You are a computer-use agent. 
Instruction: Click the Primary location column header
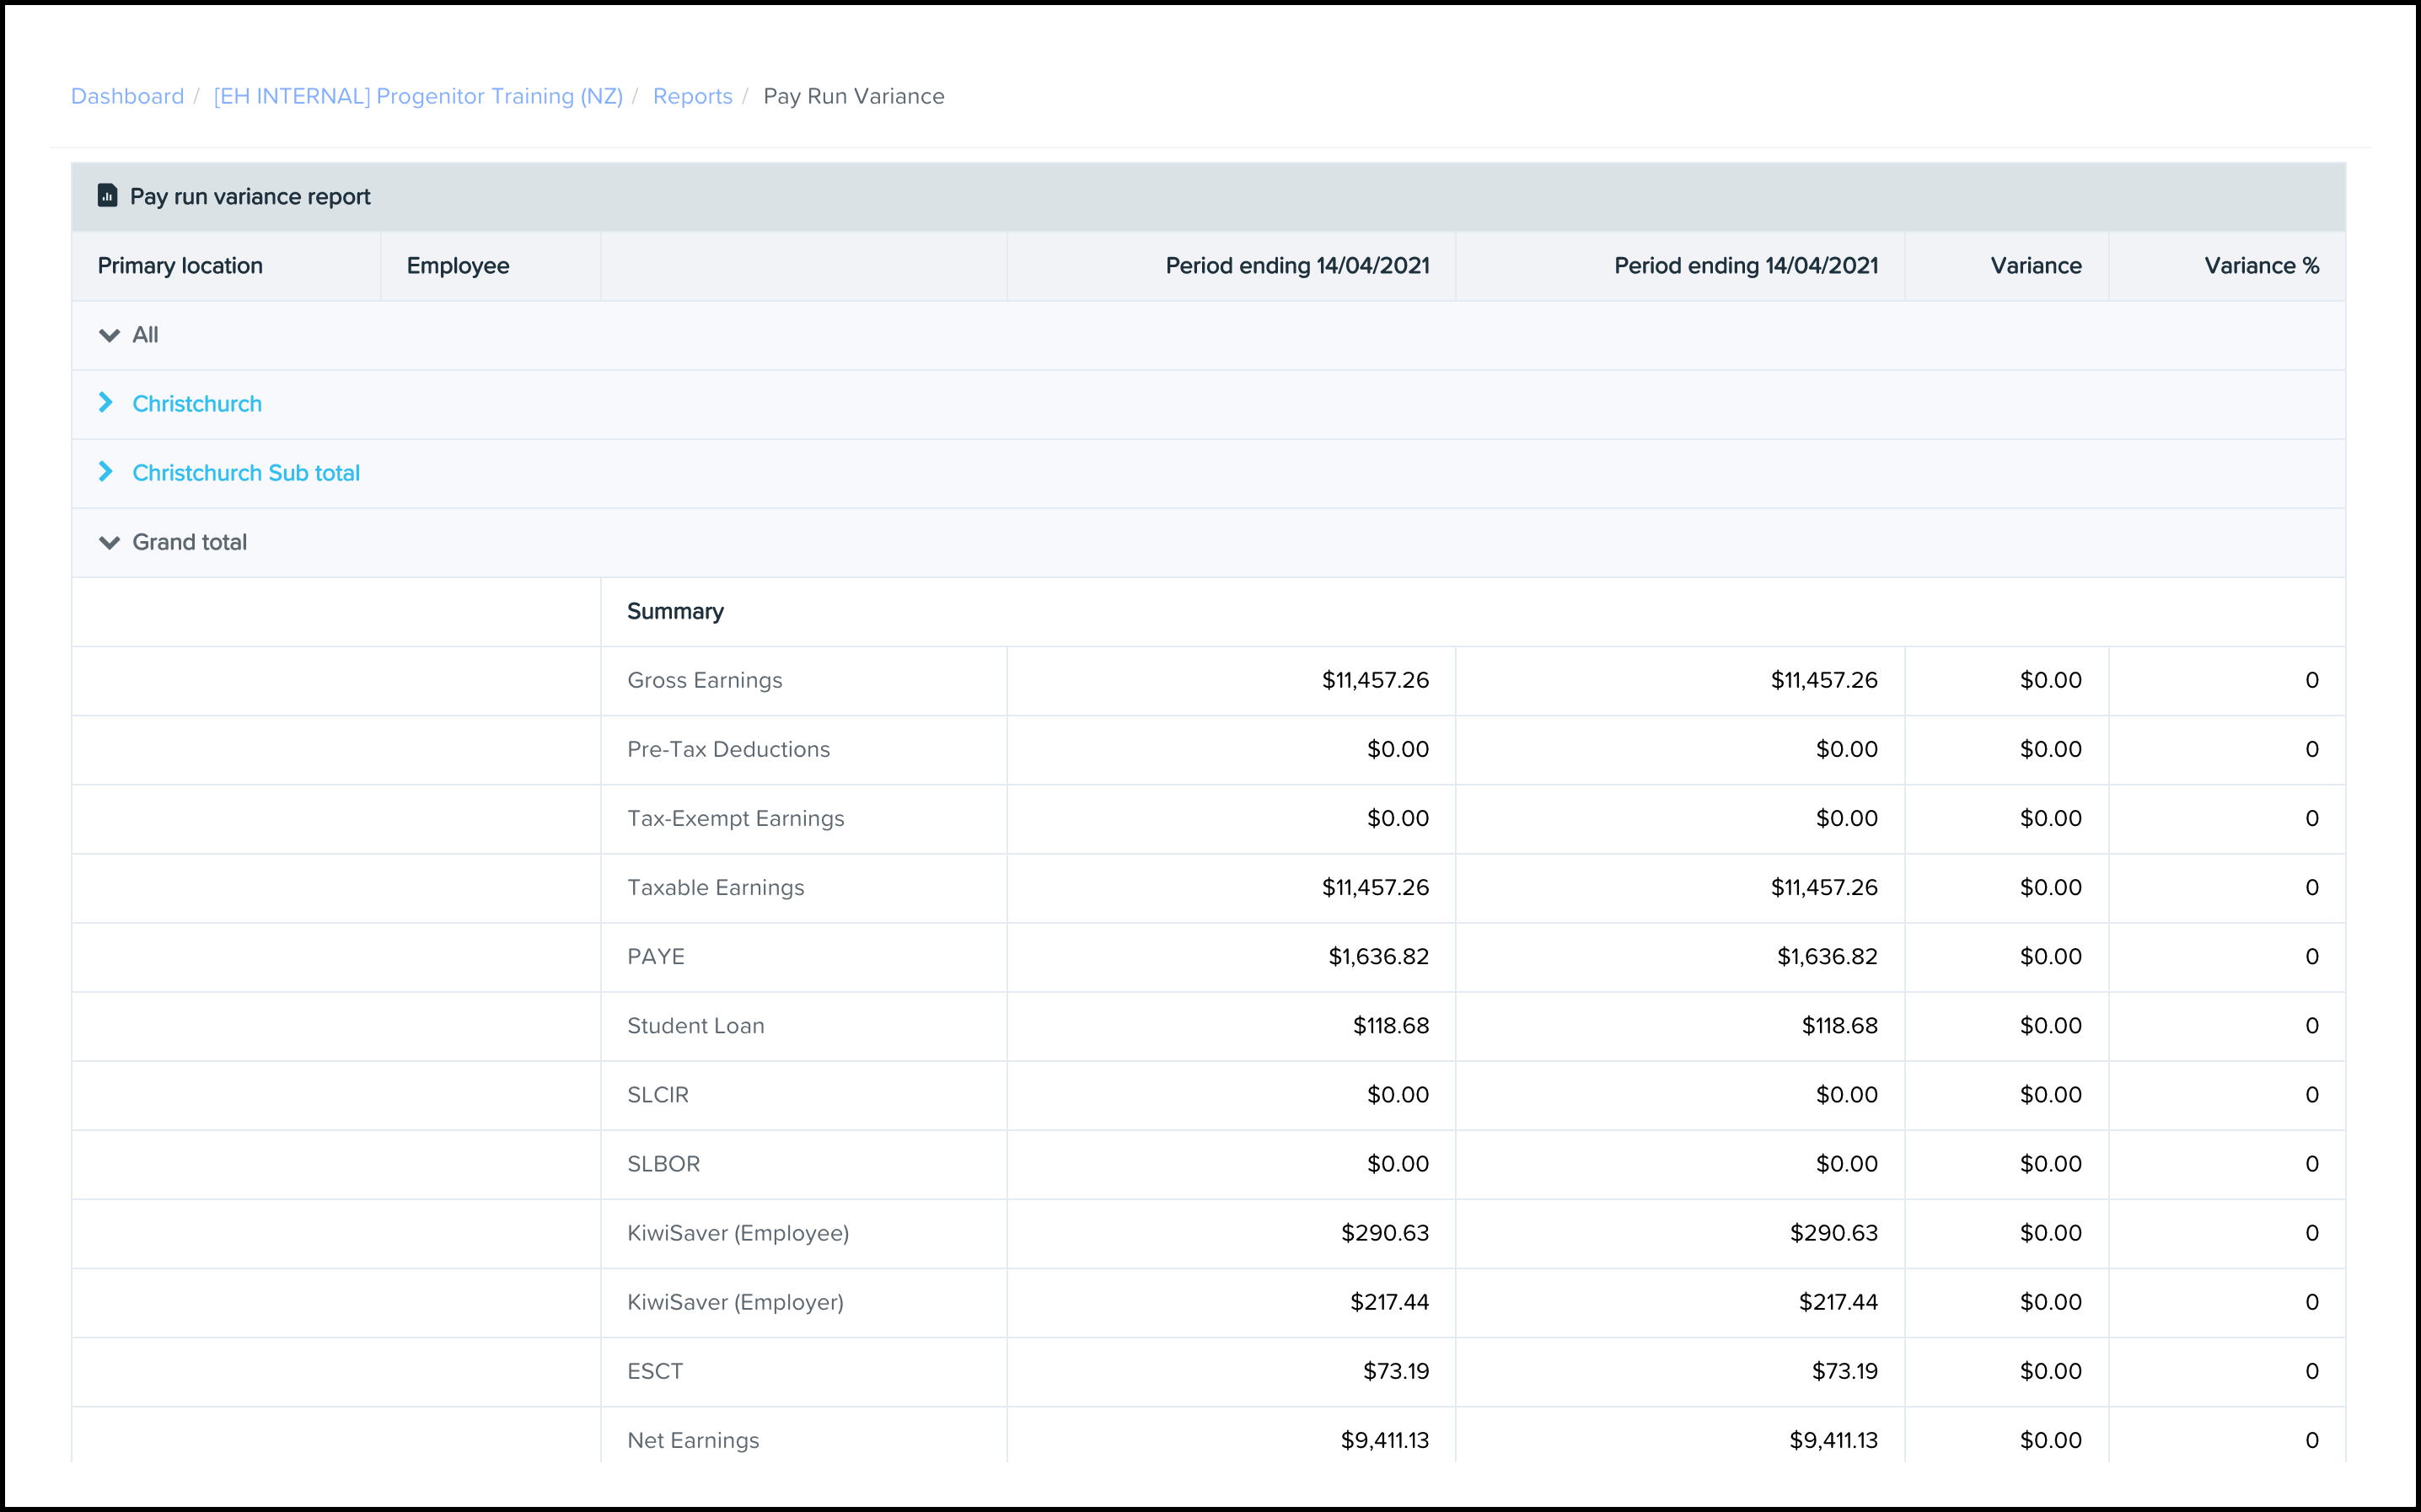180,266
